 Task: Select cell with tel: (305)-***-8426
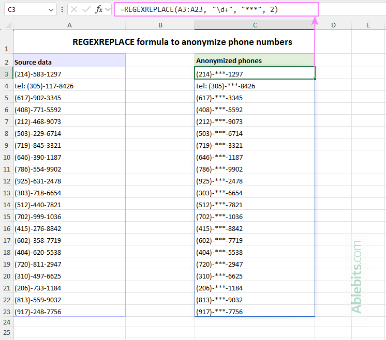(255, 85)
